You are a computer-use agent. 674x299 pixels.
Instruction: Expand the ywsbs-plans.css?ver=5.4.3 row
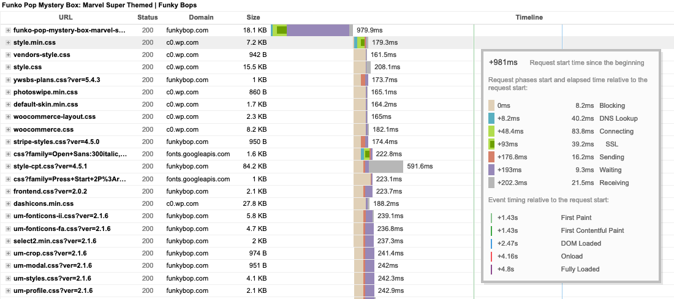click(8, 80)
